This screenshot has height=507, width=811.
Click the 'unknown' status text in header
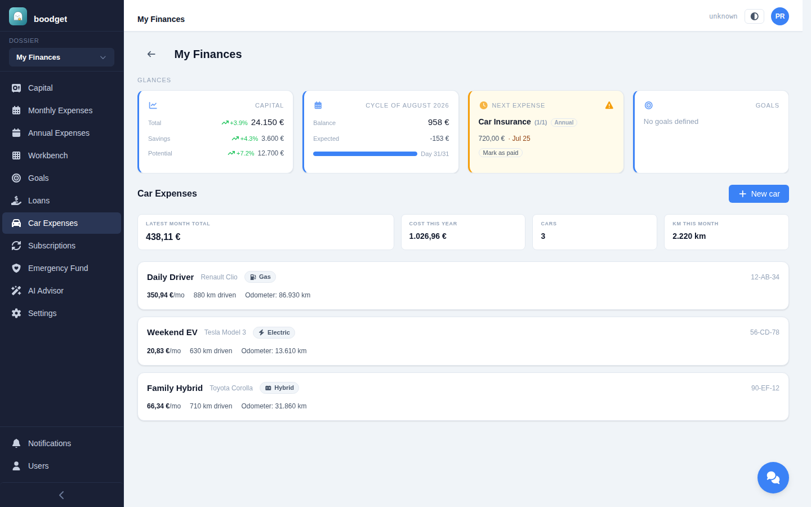click(723, 16)
